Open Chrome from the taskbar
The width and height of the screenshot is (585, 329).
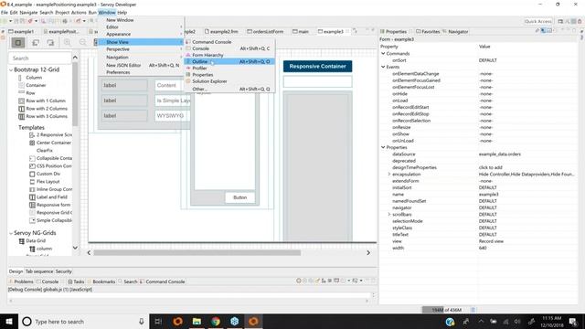(216, 322)
